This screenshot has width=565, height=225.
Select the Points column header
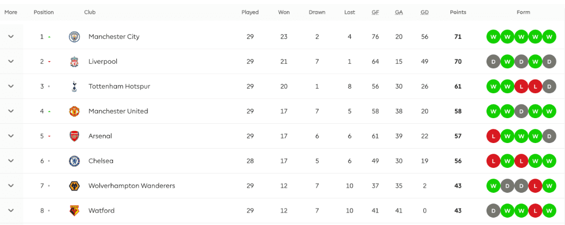coord(458,12)
